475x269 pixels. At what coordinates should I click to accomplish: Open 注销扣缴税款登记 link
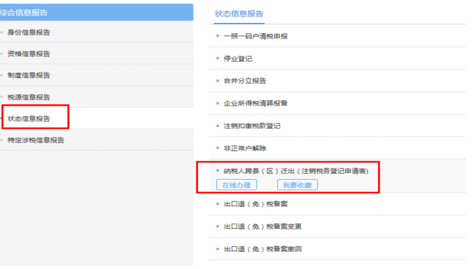[x=252, y=126]
